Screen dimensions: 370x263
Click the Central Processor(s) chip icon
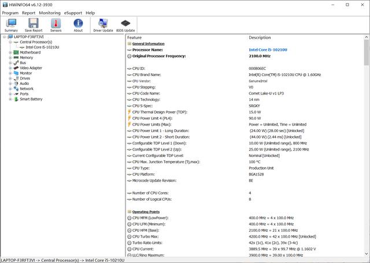(16, 42)
